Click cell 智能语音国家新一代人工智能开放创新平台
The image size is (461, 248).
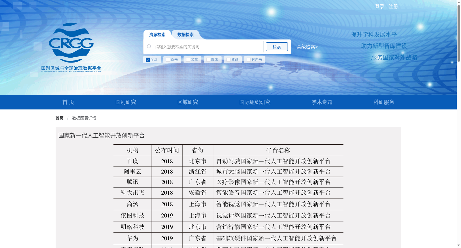point(273,193)
